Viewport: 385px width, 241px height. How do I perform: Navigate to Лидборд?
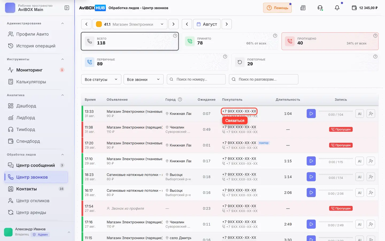[36, 118]
